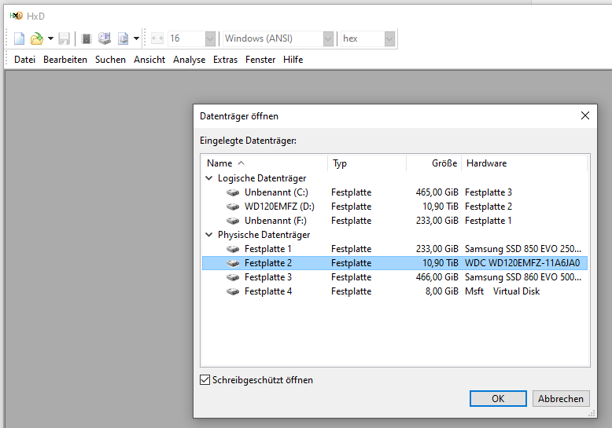Open the Suchen menu

click(x=110, y=60)
